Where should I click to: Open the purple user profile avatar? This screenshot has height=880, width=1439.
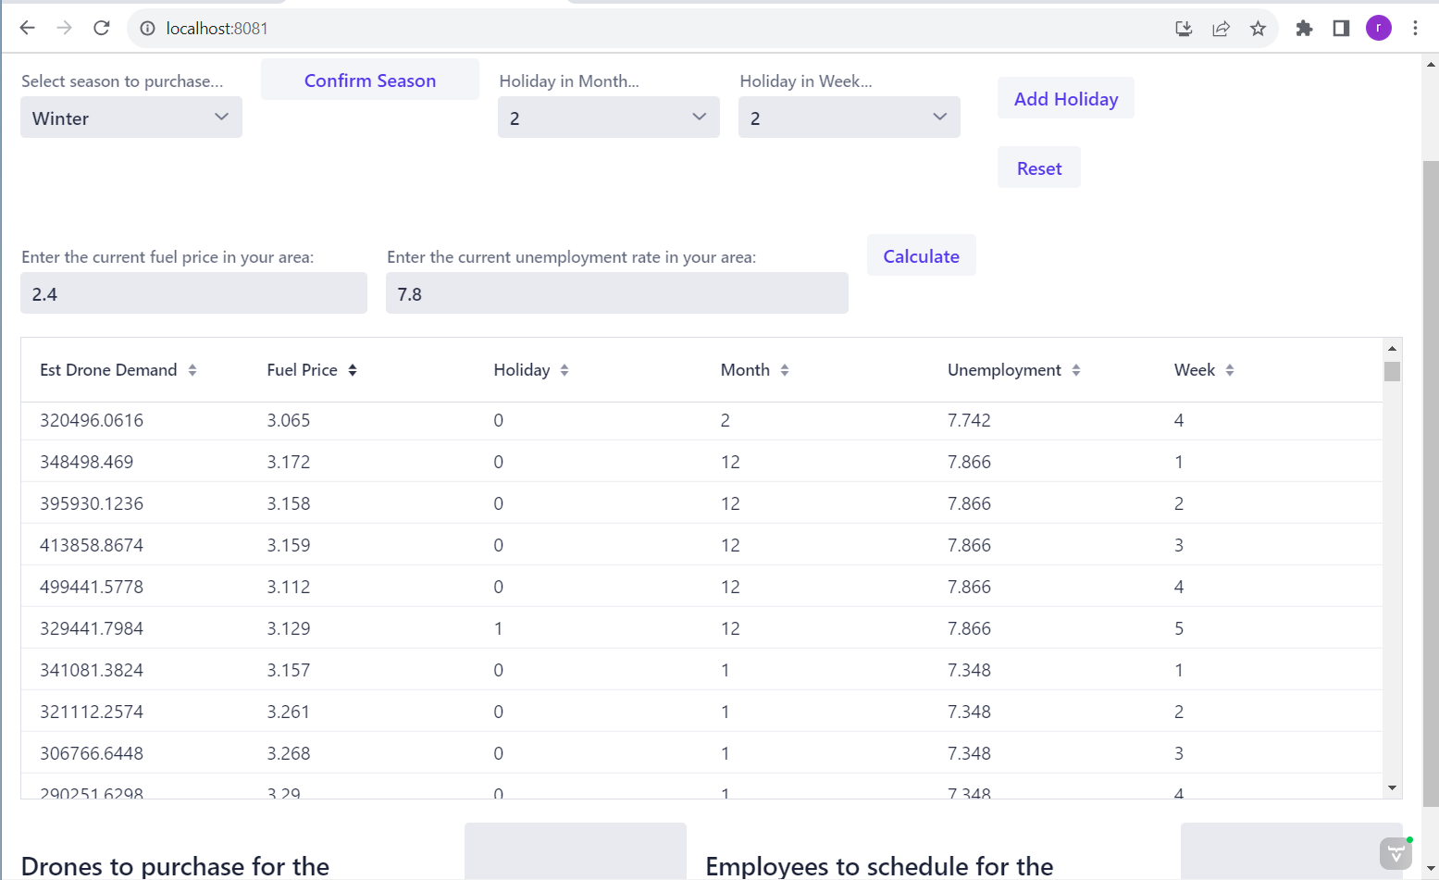1378,29
